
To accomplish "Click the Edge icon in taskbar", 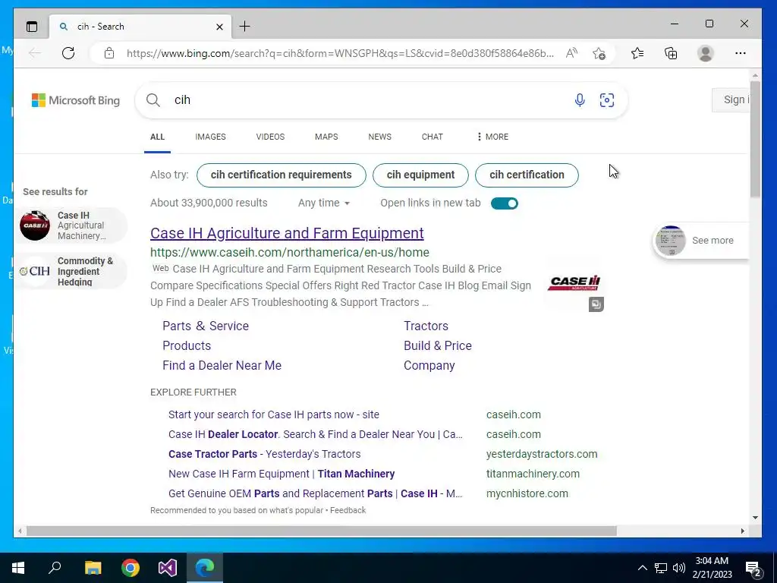I will 205,568.
